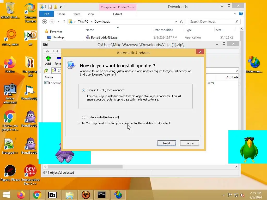Image resolution: width=267 pixels, height=200 pixels.
Task: Expand the explorer address bar history dropdown
Action: click(x=176, y=22)
